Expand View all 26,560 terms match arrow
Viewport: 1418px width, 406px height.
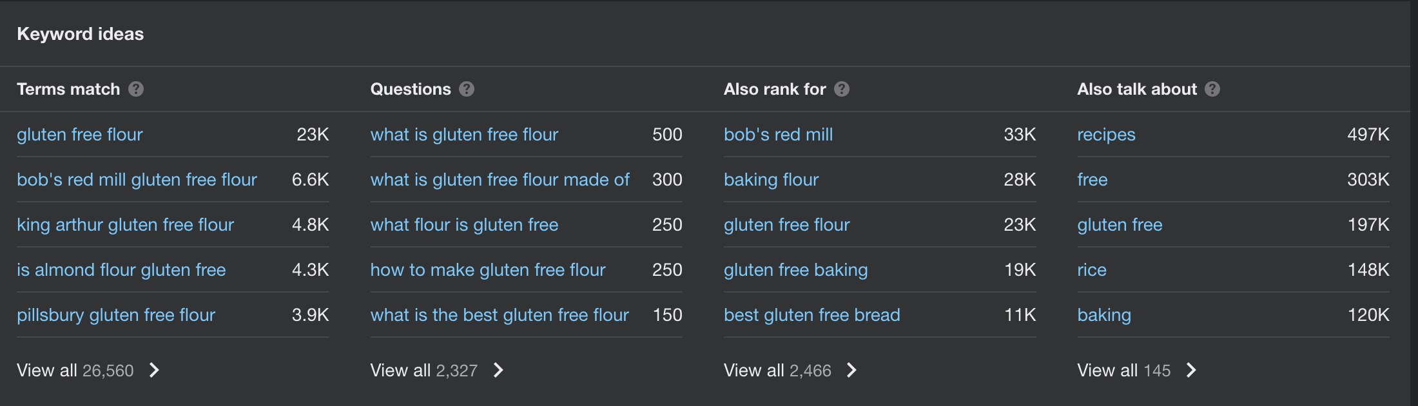(154, 370)
